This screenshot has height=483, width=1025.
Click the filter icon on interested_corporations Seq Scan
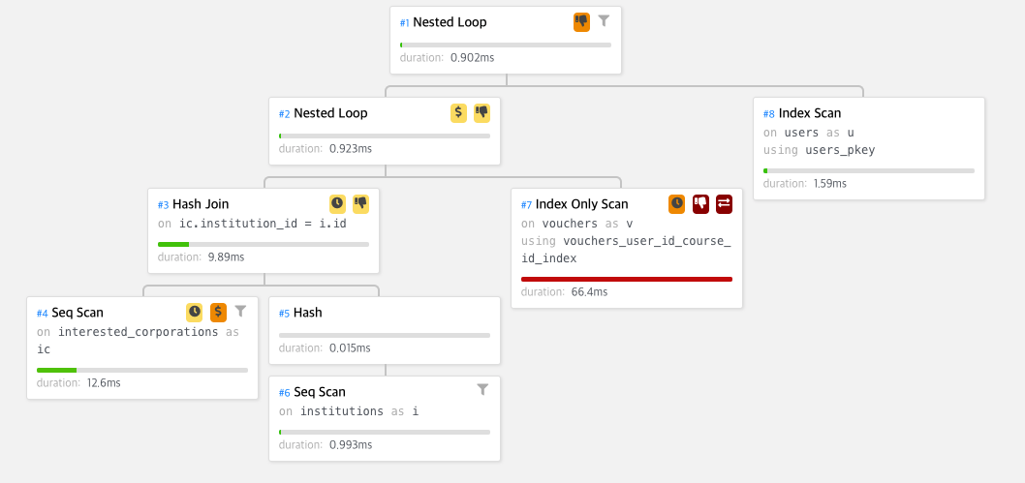coord(240,311)
